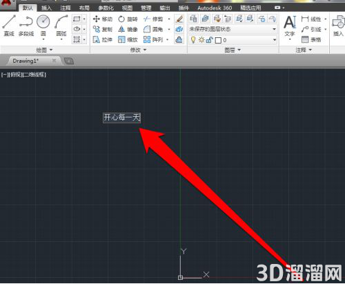
Task: Open the hatch tool dropdown arrow
Action: 84,39
